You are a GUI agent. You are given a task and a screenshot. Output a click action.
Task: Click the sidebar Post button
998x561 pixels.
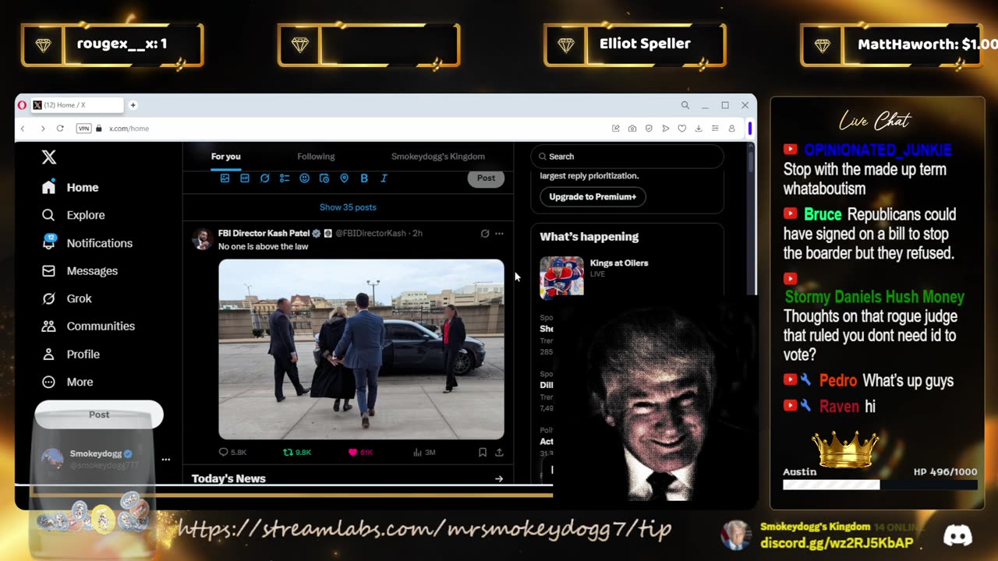(x=99, y=415)
